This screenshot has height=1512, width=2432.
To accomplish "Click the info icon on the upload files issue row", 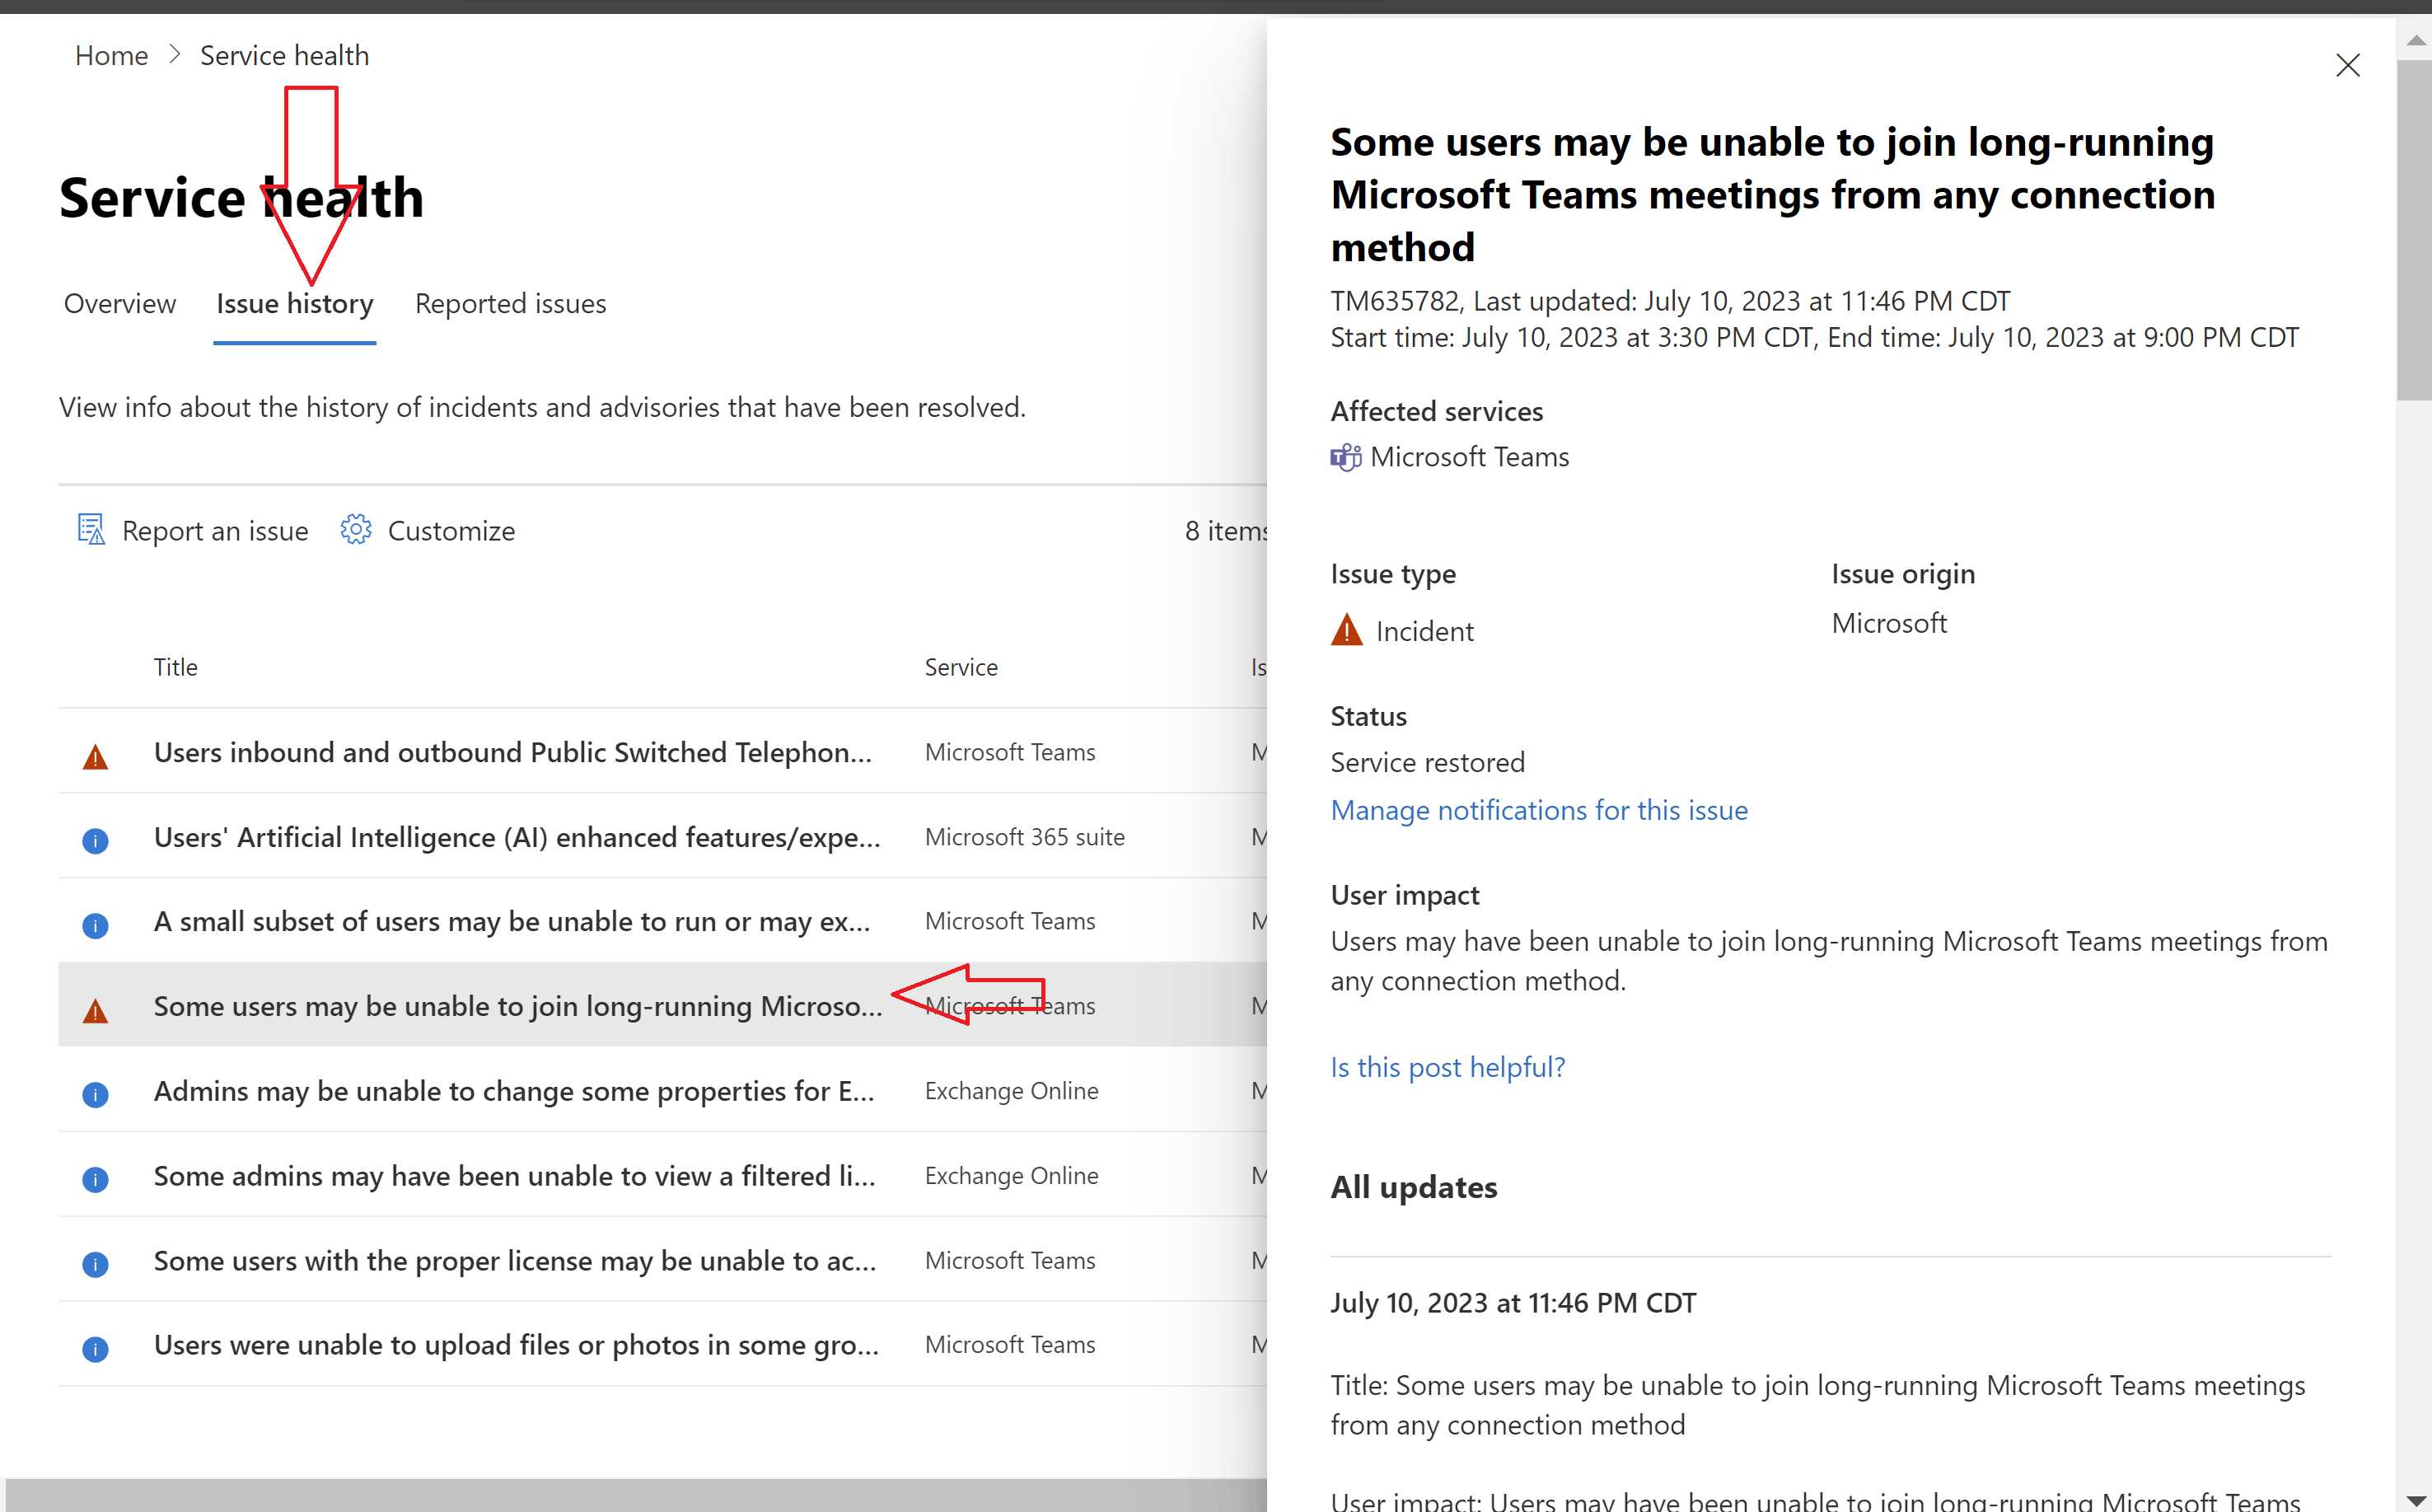I will [x=95, y=1348].
